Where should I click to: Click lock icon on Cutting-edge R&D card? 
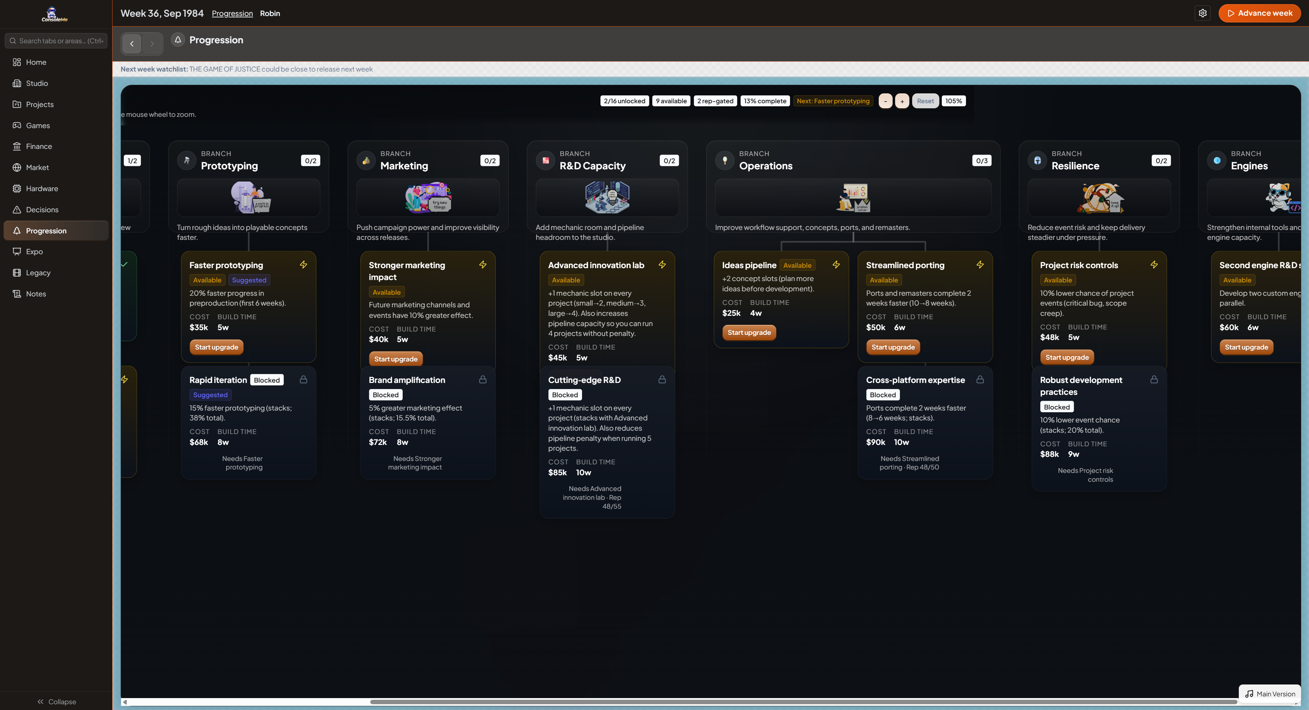click(662, 380)
